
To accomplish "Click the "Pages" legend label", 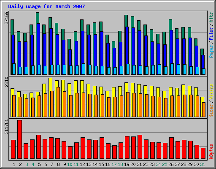I will click(x=211, y=52).
